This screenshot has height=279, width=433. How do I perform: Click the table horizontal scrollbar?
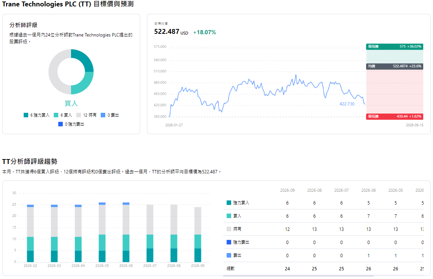tap(298, 276)
